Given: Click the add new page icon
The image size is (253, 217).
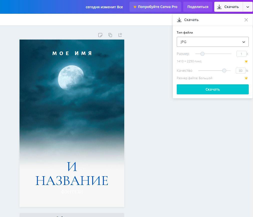Looking at the screenshot, I should point(120,35).
